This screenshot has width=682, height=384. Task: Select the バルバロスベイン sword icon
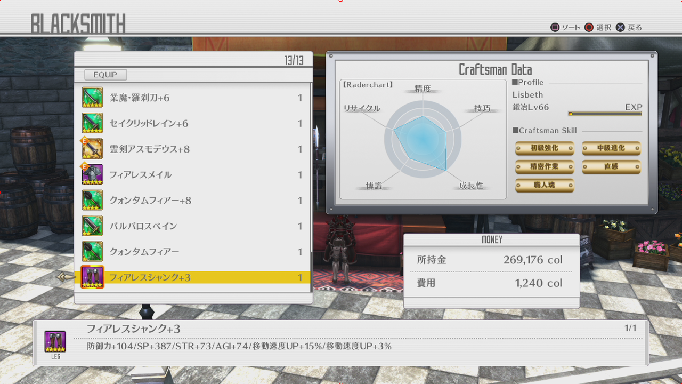[x=92, y=226]
